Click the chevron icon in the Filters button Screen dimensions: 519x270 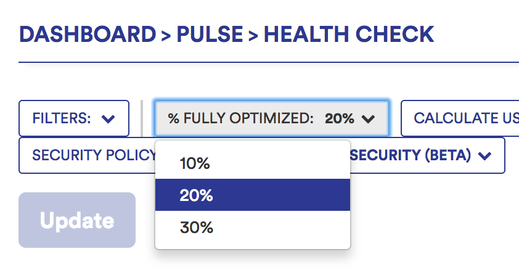tap(108, 119)
